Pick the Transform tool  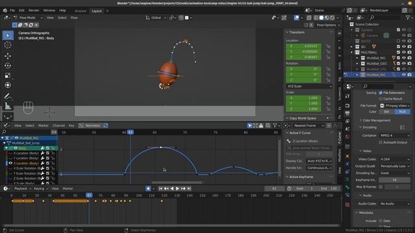tap(8, 85)
